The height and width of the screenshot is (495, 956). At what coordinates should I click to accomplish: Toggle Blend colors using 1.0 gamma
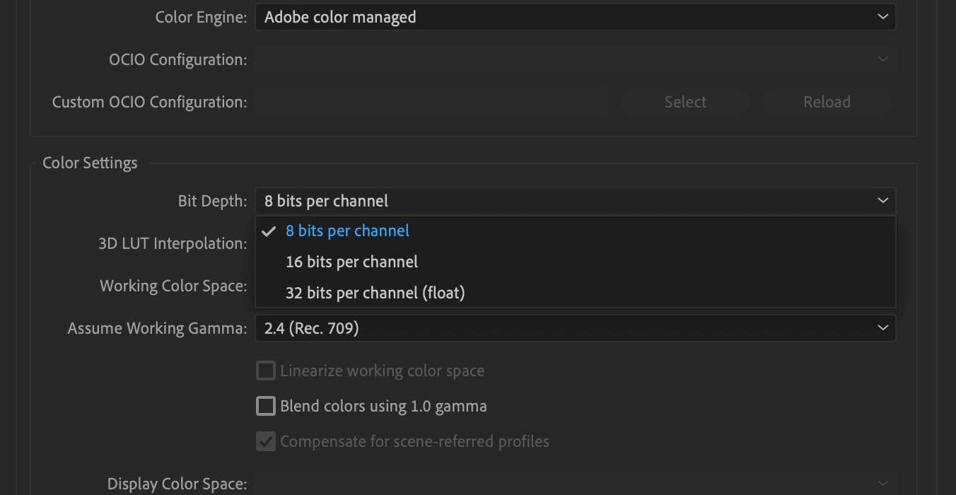click(266, 406)
